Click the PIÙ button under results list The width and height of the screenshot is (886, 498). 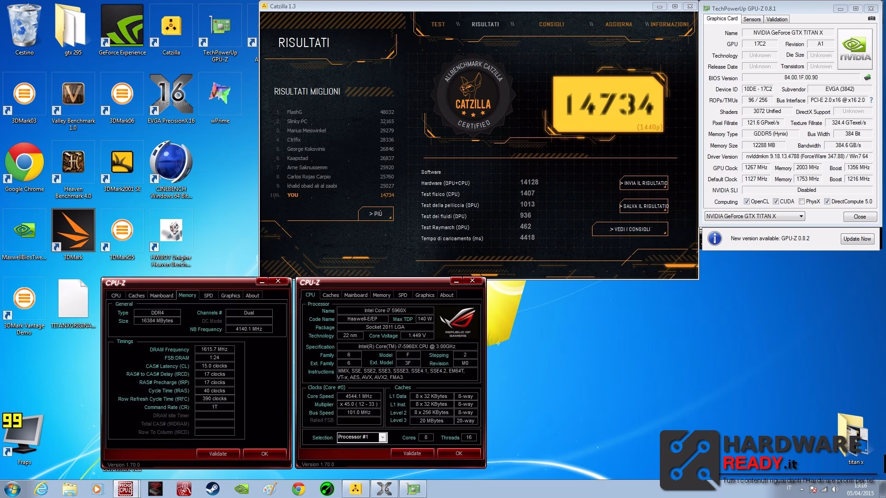pos(376,213)
